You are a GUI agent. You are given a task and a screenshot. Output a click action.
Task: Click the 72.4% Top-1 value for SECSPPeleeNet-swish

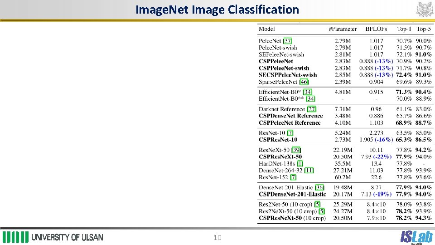pyautogui.click(x=404, y=75)
